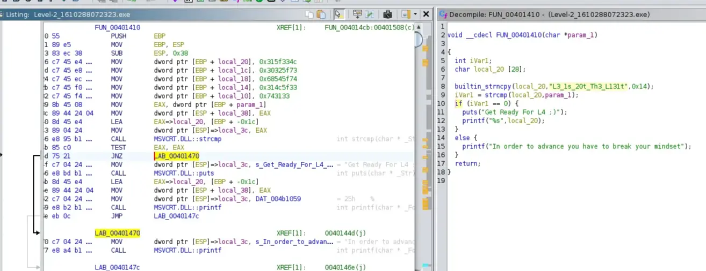706x271 pixels.
Task: Click the MSVCRT.DLL::strcmp call reference
Action: (x=188, y=139)
